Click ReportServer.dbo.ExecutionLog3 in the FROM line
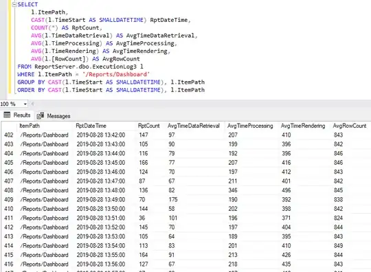The height and width of the screenshot is (272, 371). (x=85, y=67)
